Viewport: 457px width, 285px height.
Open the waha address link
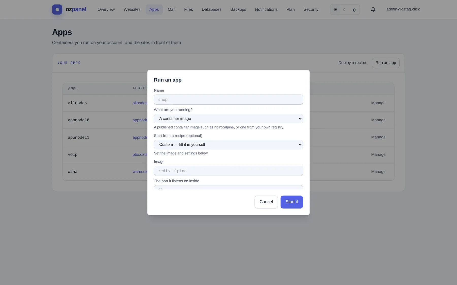tap(140, 172)
